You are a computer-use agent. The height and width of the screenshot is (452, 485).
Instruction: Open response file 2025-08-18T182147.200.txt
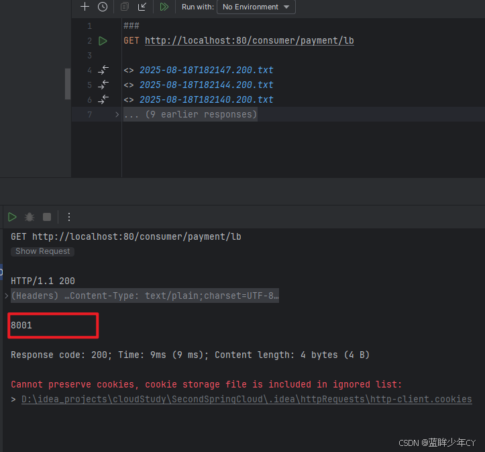coord(207,70)
